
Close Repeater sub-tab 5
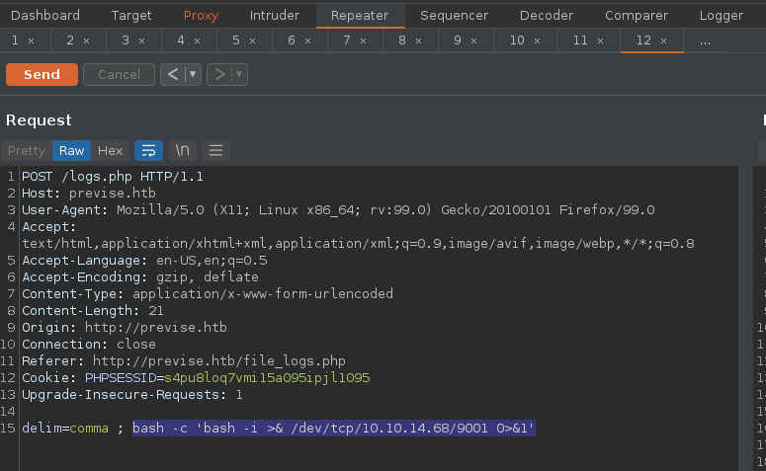pyautogui.click(x=253, y=41)
